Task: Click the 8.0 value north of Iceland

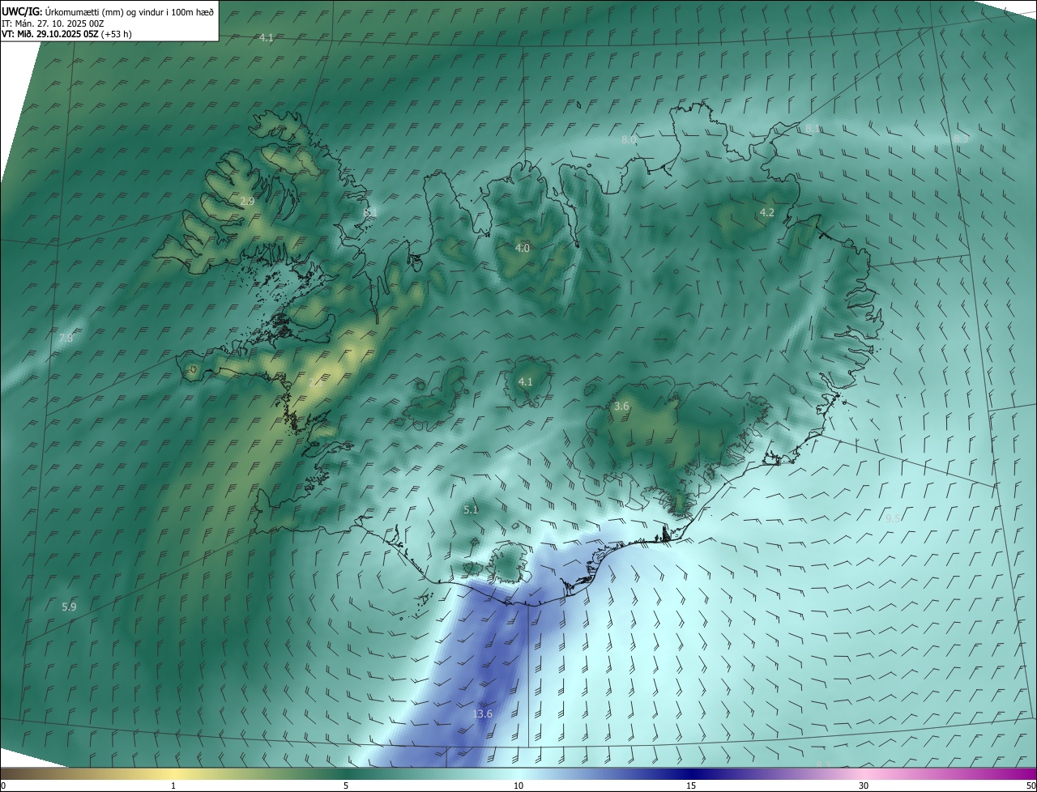Action: click(x=629, y=140)
